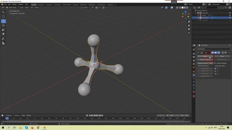Select the Measure tool
Viewport: 232px width, 130px height.
(x=3, y=43)
